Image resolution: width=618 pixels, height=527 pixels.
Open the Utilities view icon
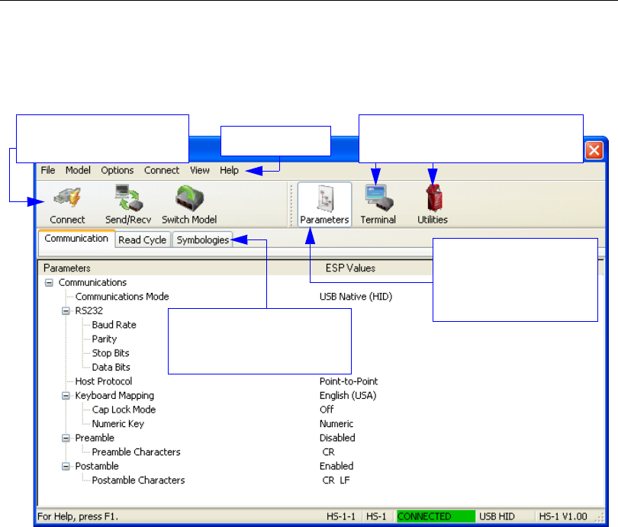point(433,205)
